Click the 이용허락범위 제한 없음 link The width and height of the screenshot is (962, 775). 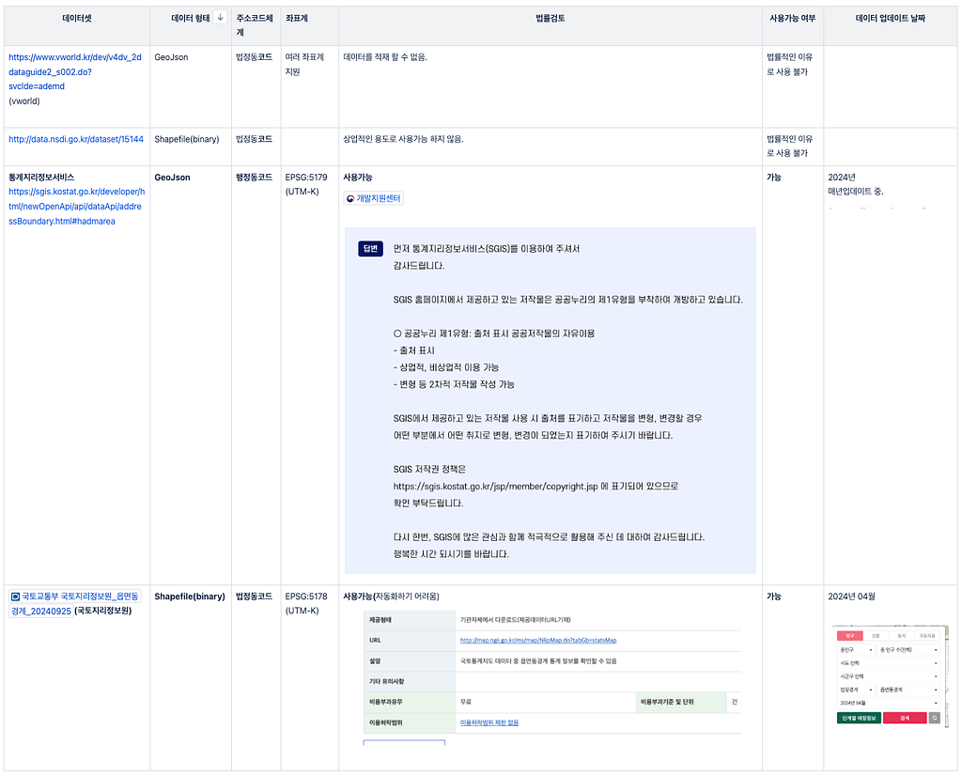point(489,722)
